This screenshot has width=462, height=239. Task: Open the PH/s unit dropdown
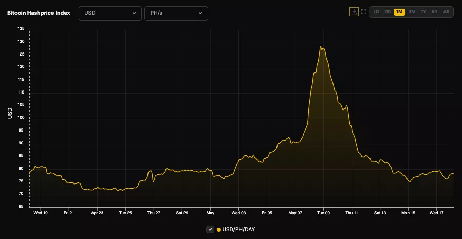point(176,13)
